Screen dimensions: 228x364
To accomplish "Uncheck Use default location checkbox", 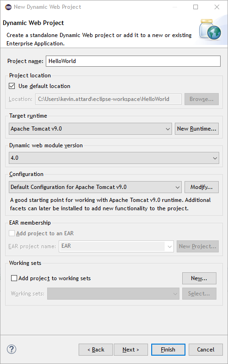I will [12, 86].
